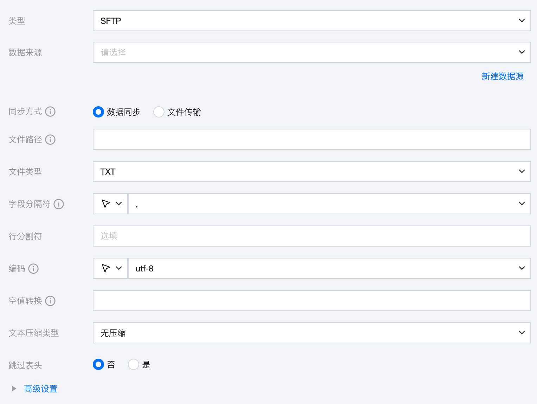Click info icon next to 空值转换
The width and height of the screenshot is (537, 404).
click(x=50, y=301)
